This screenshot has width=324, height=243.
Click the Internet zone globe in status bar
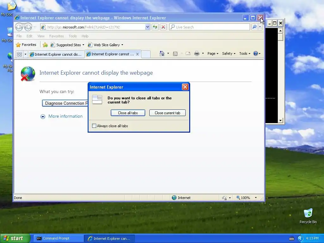coord(174,198)
